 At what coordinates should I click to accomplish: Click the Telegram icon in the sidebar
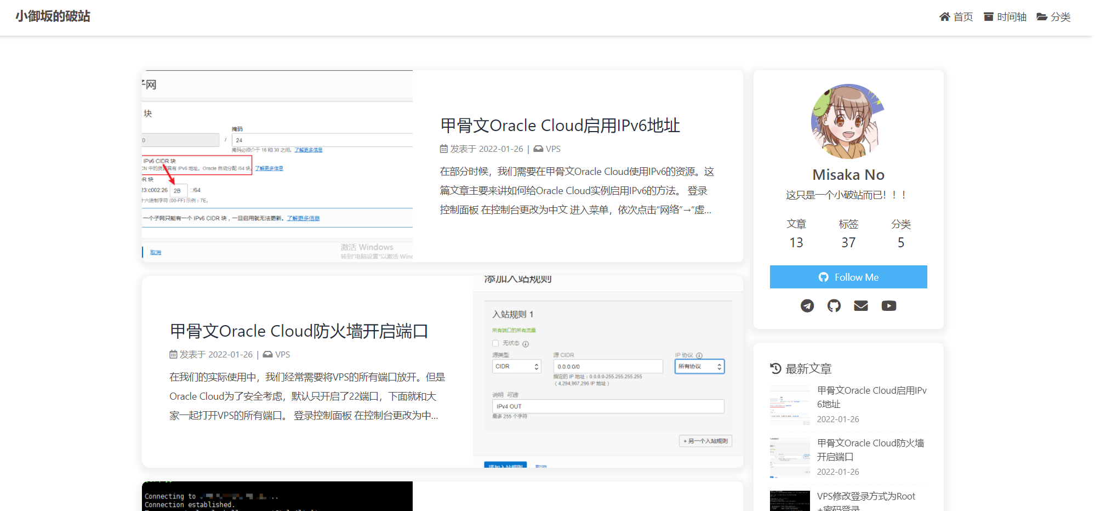click(807, 305)
